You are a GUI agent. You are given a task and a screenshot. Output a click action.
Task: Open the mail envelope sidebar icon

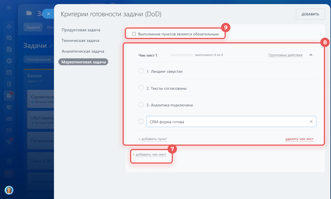click(x=9, y=130)
